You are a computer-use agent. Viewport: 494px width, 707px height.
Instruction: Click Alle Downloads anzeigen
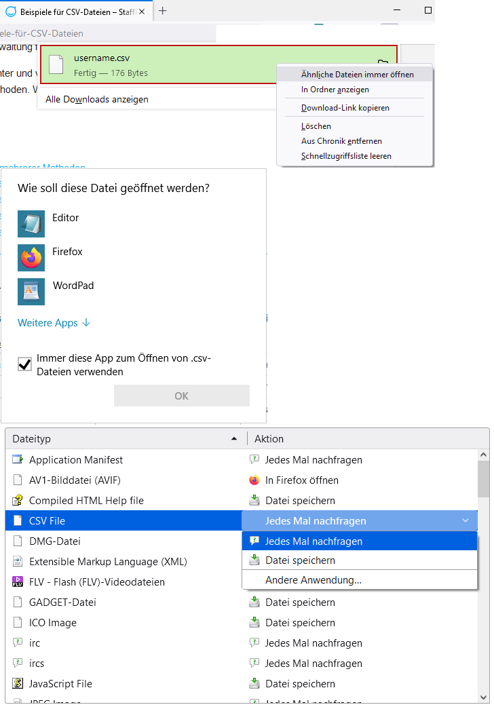[97, 99]
